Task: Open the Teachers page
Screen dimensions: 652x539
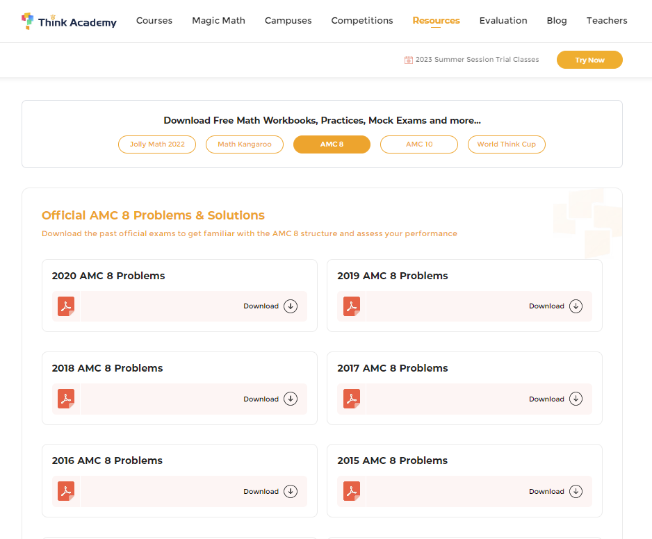Action: click(607, 21)
